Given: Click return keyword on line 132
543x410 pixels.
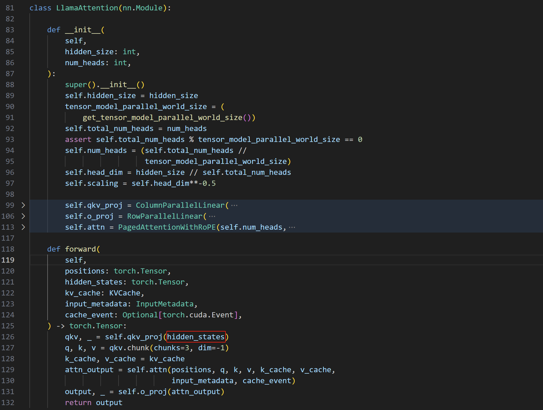Looking at the screenshot, I should (x=78, y=402).
